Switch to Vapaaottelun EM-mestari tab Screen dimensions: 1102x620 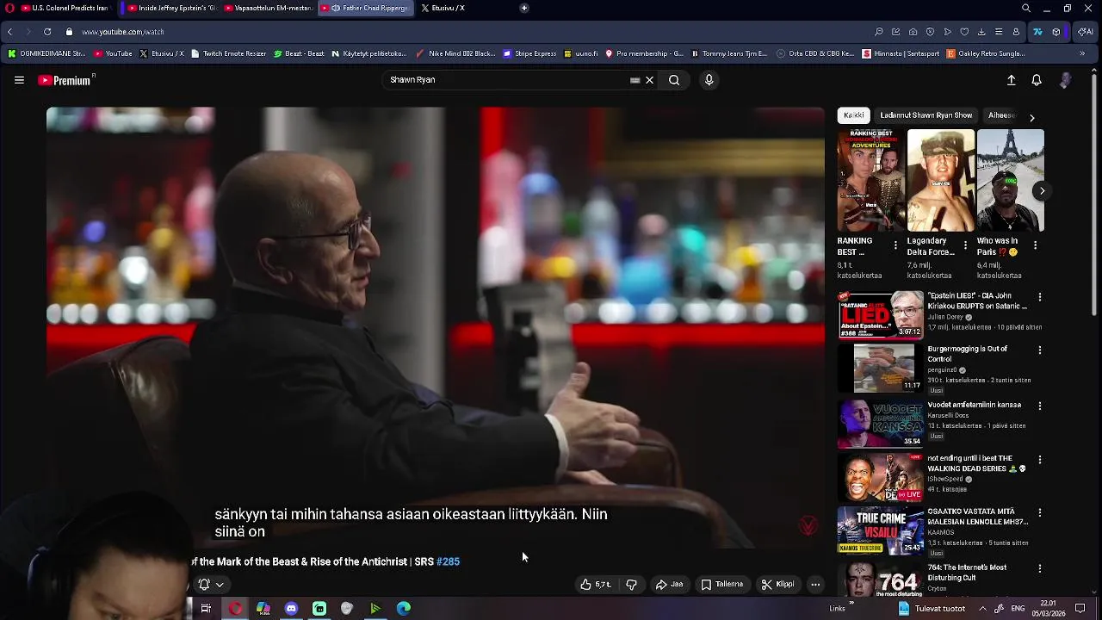[268, 8]
